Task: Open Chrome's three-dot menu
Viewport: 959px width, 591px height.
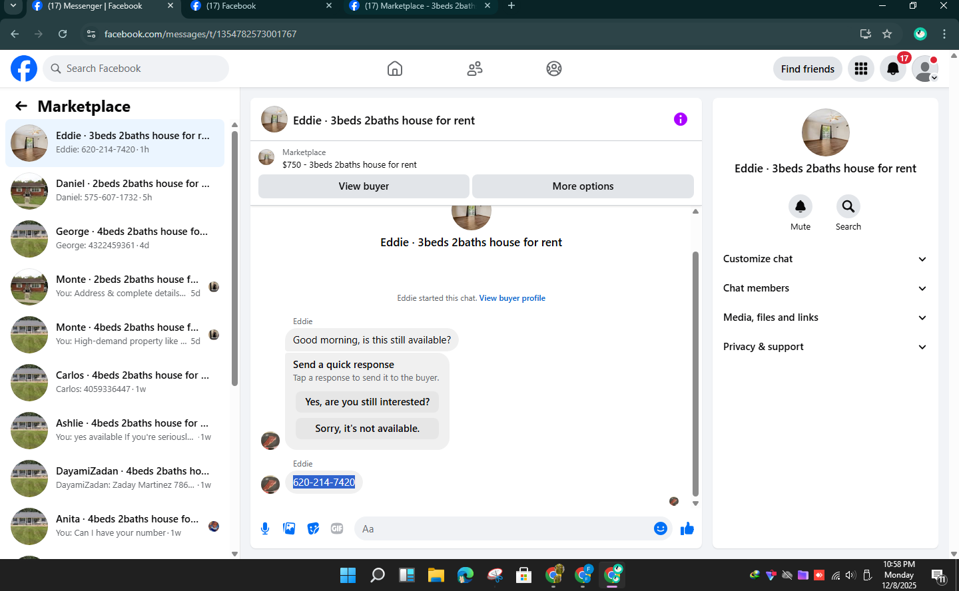Action: coord(944,34)
